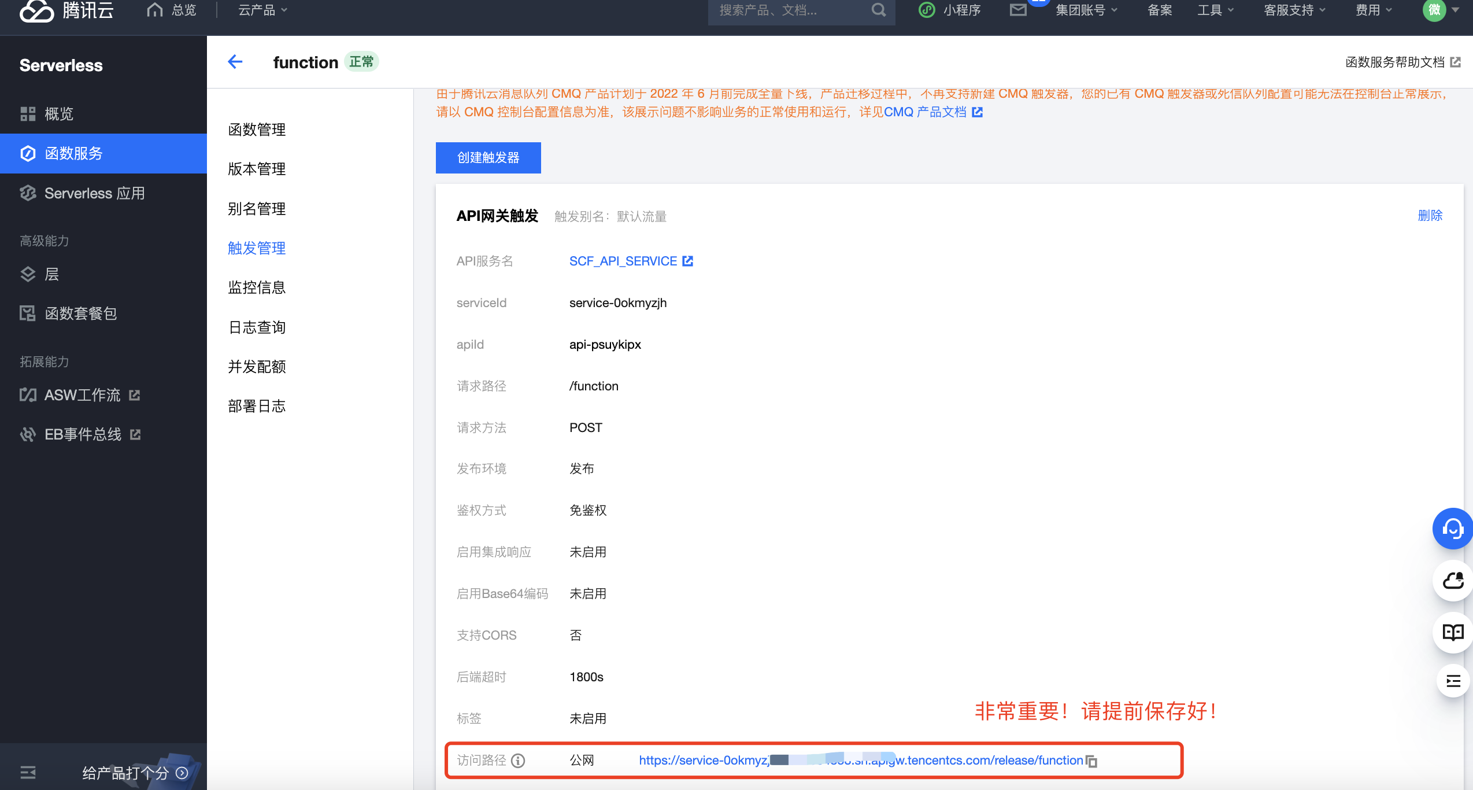Image resolution: width=1473 pixels, height=790 pixels.
Task: Select 日志查询 in function menu
Action: (x=257, y=327)
